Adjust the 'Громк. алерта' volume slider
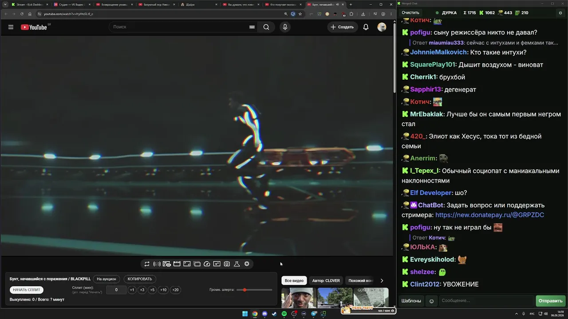 pos(255,290)
